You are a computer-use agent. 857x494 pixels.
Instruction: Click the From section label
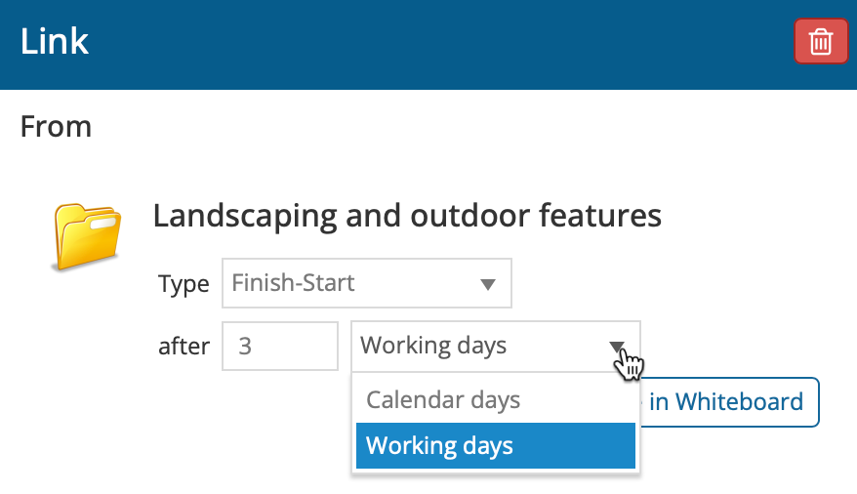56,127
